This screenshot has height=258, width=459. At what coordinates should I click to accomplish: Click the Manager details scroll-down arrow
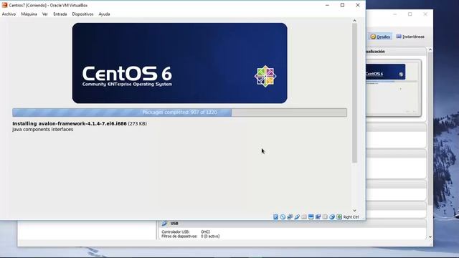pyautogui.click(x=430, y=236)
